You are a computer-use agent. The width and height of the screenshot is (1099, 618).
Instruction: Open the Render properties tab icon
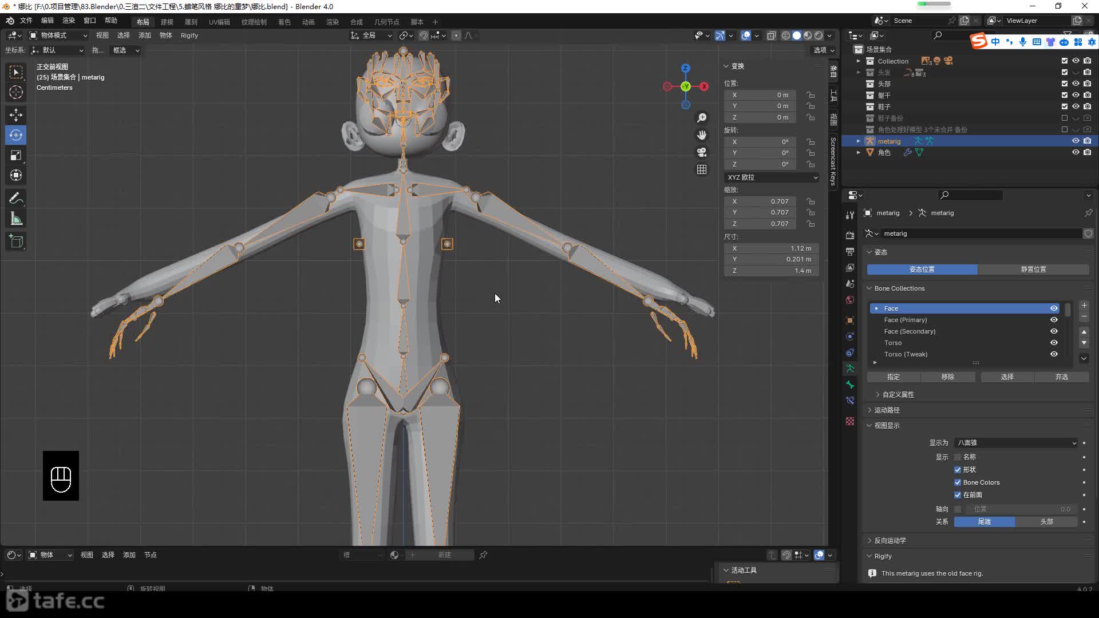[x=850, y=235]
